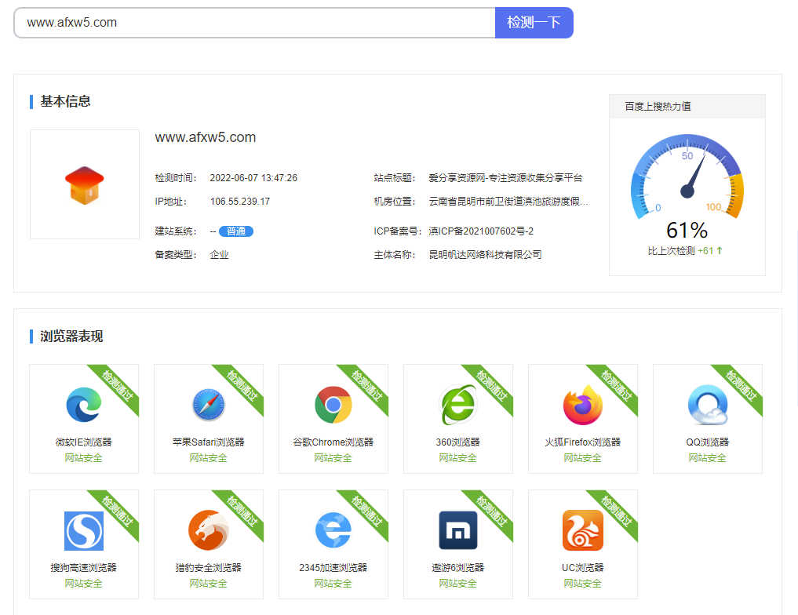Click the 企业 filing type value
The height and width of the screenshot is (615, 798).
coord(220,255)
